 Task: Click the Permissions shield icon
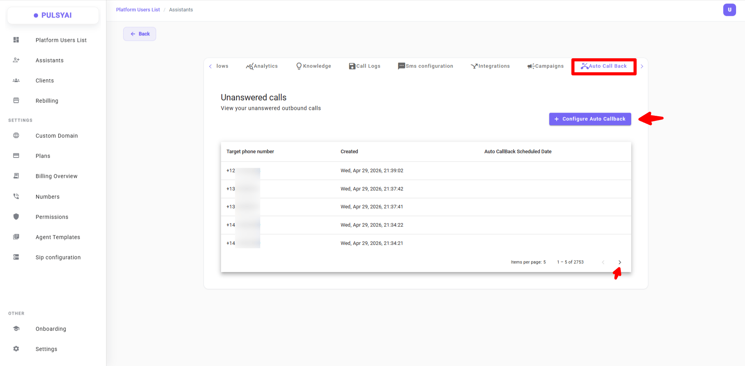point(16,216)
